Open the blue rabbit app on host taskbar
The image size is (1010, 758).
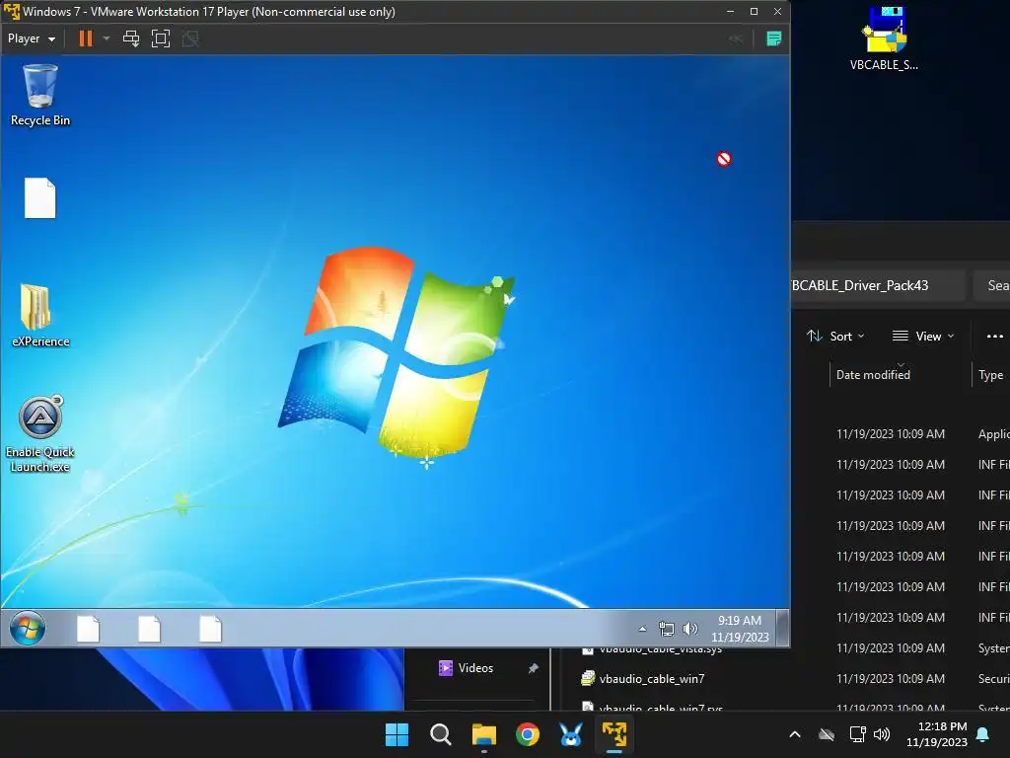[571, 734]
